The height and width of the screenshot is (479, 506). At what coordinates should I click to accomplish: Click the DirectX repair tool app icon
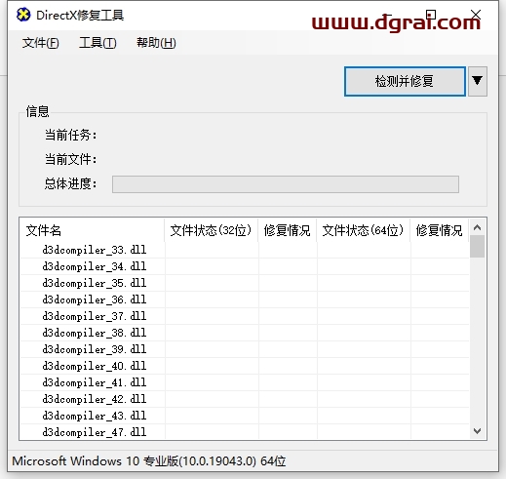tap(23, 15)
